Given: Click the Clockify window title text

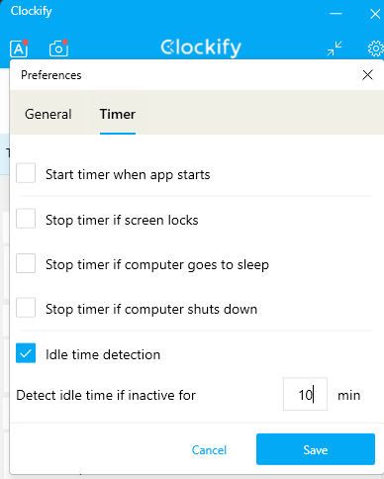Looking at the screenshot, I should tap(32, 11).
